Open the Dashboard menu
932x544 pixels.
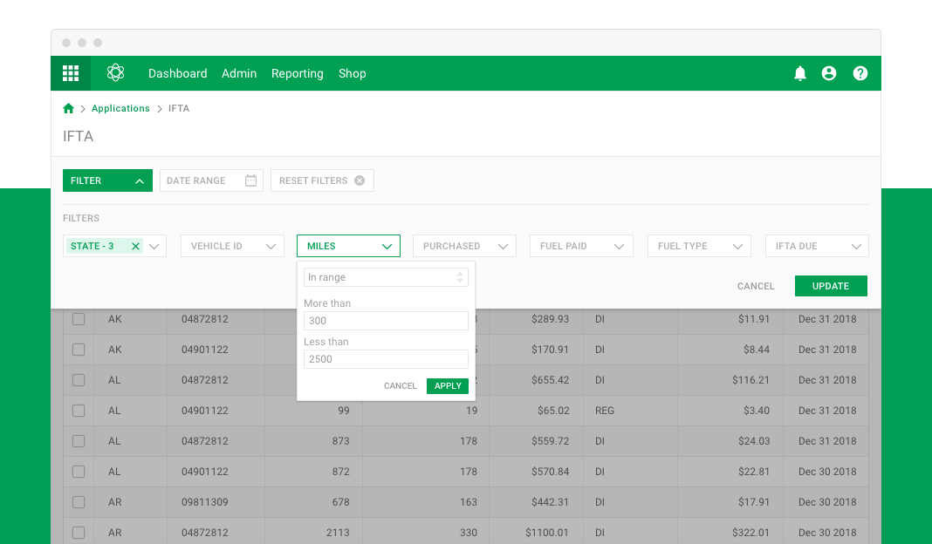pos(178,73)
